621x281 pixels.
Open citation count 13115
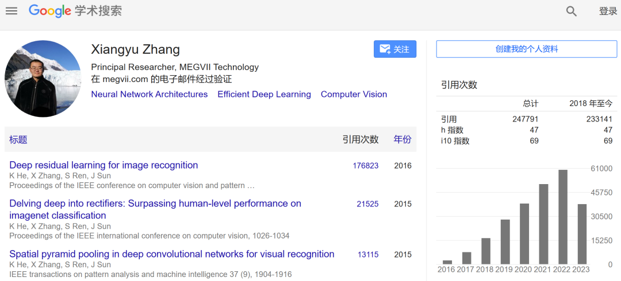coord(367,255)
